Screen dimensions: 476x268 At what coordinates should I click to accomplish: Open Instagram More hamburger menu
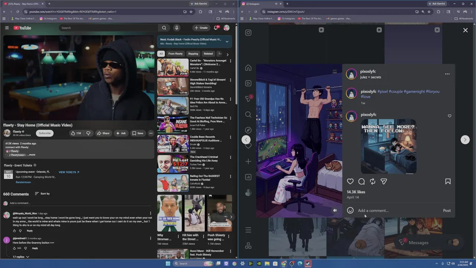(x=248, y=230)
